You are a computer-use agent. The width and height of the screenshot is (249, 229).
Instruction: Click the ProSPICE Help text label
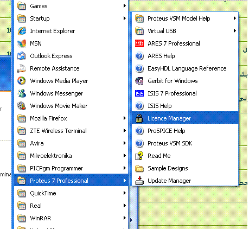[167, 131]
